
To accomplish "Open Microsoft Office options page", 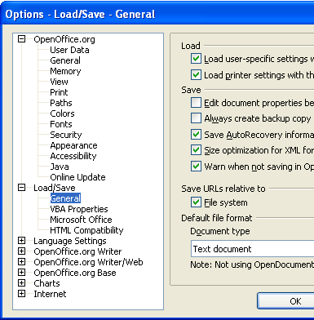I will 81,220.
